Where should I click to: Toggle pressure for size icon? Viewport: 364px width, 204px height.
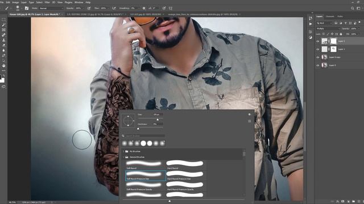point(164,8)
